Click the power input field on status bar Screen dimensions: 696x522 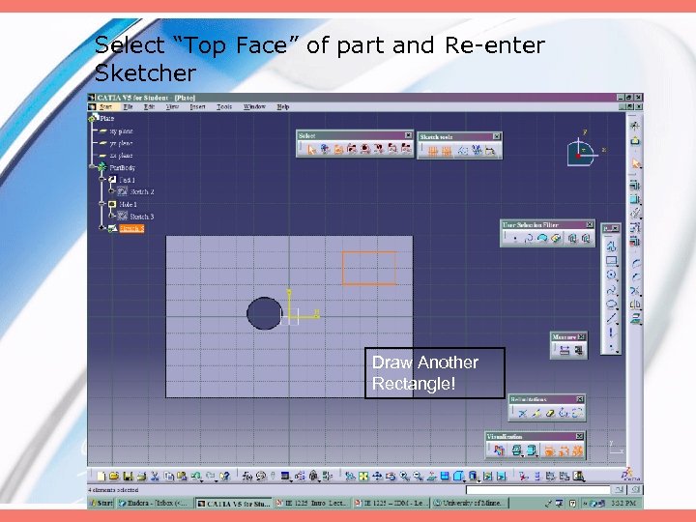point(538,489)
